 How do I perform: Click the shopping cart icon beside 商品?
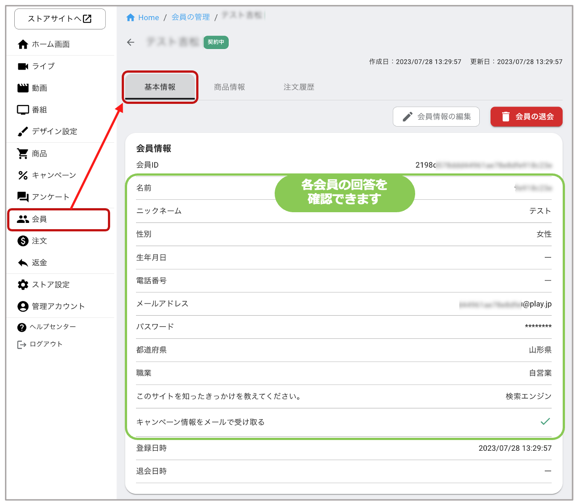tap(23, 153)
